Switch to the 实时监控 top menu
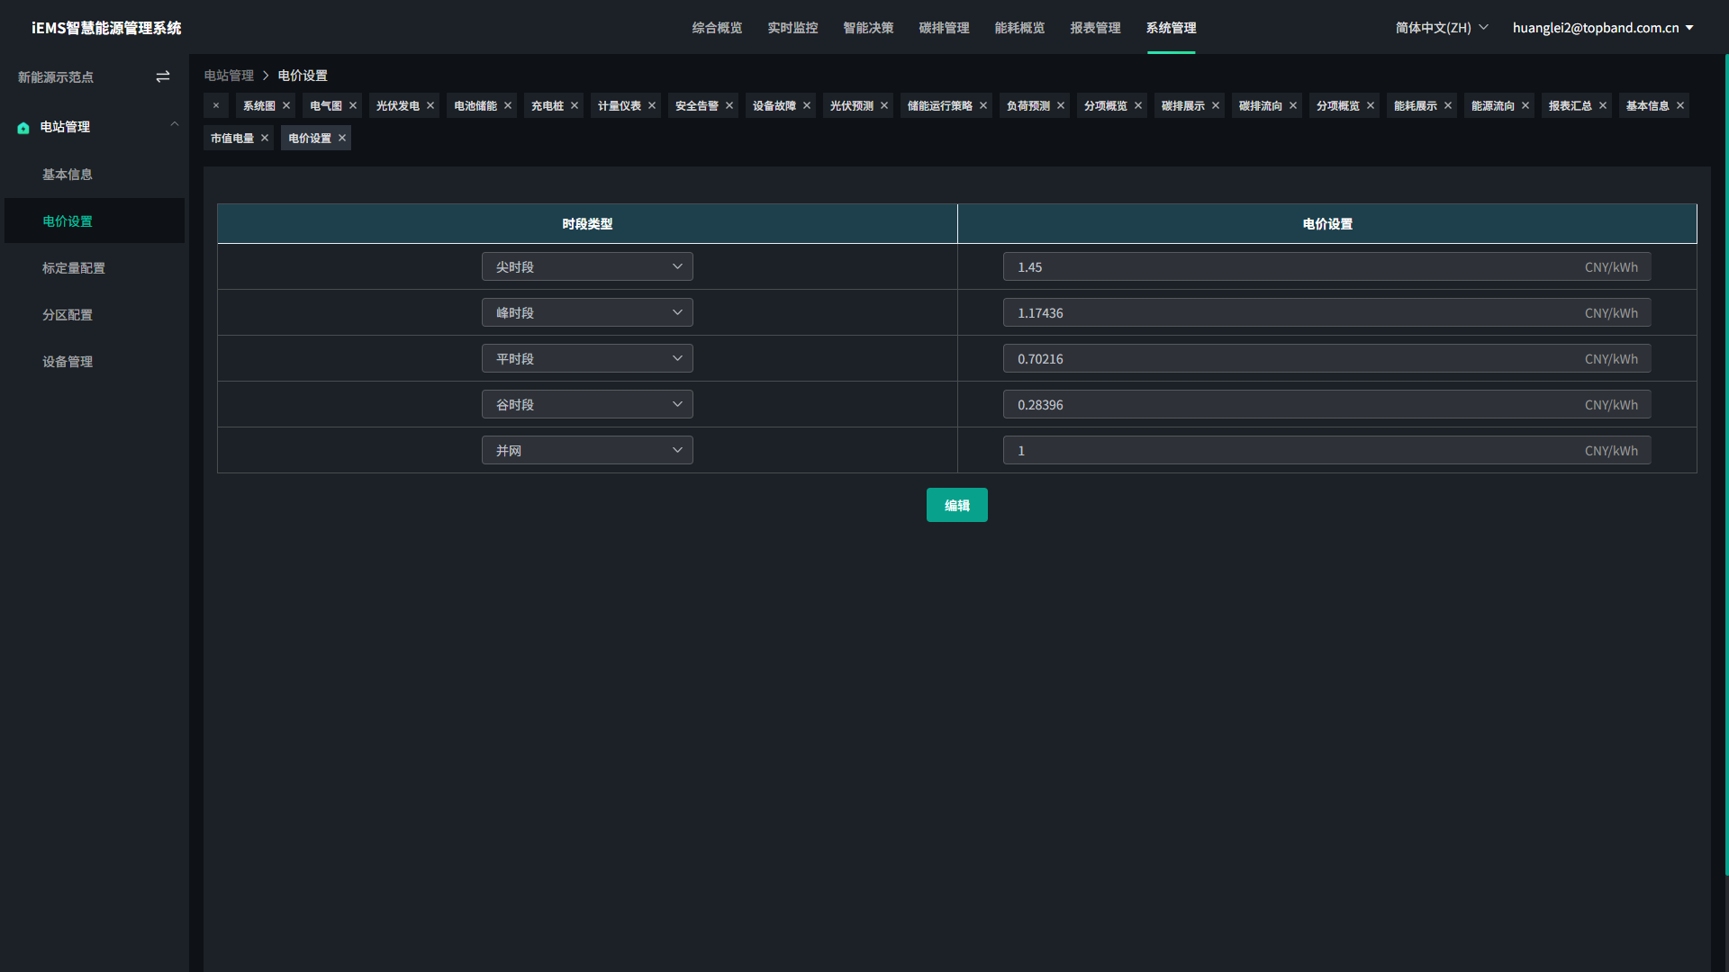This screenshot has height=972, width=1729. click(792, 28)
